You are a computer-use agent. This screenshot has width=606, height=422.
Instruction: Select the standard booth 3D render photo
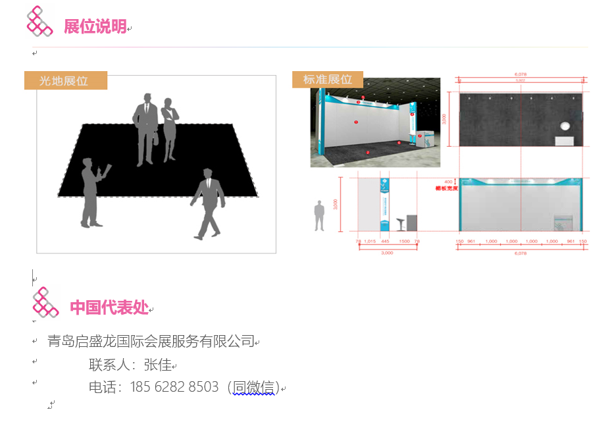[x=374, y=122]
